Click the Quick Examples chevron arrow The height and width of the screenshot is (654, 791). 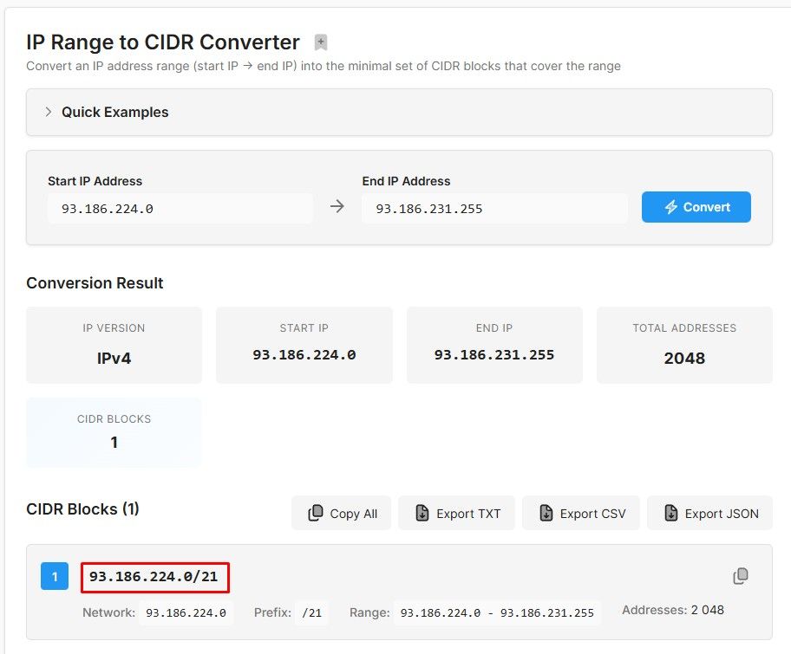(x=49, y=112)
